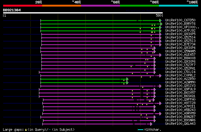Select UniRef100_C5Z7F7 label

[x=180, y=65]
